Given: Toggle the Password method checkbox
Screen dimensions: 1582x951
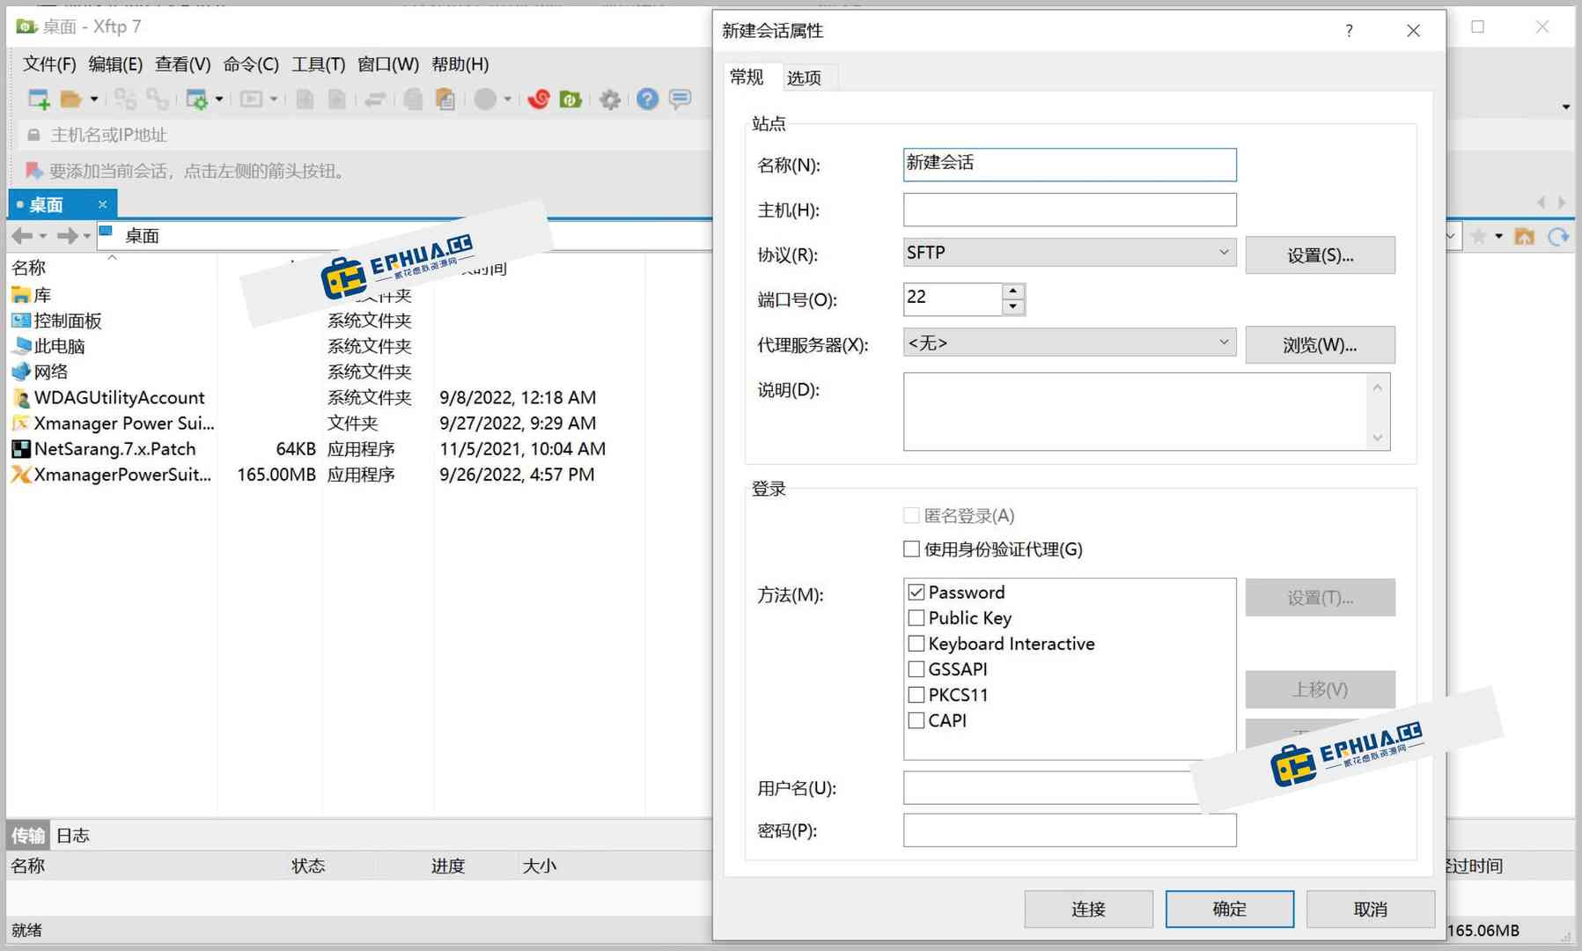Looking at the screenshot, I should (x=916, y=593).
